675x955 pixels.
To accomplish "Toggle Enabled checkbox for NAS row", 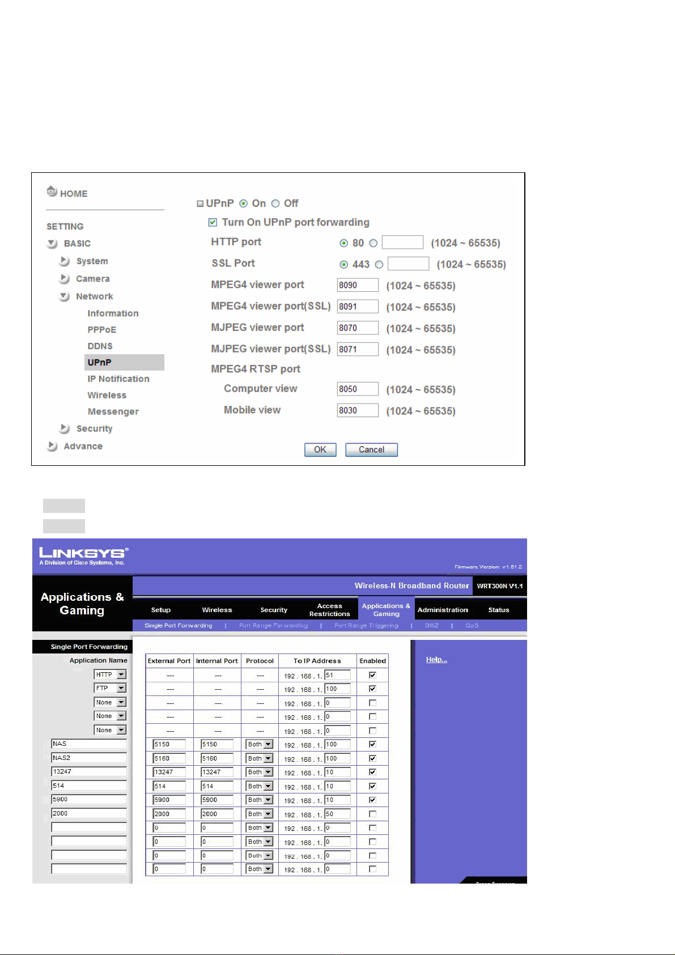I will [372, 744].
